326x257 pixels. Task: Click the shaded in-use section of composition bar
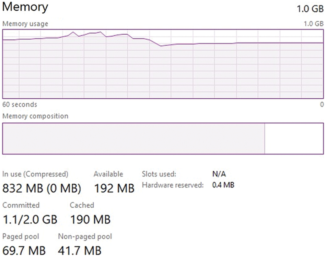click(x=133, y=138)
